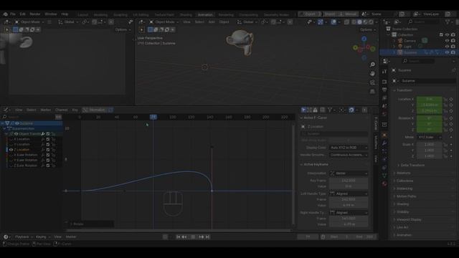The image size is (459, 258).
Task: Select the Suzanne row in outliner
Action: [x=419, y=52]
